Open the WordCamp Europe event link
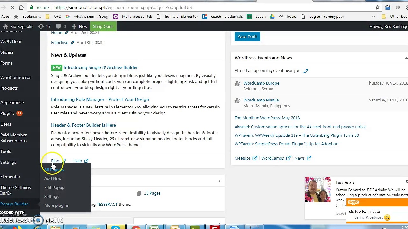Screen dimensions: 408x229 point(261,83)
